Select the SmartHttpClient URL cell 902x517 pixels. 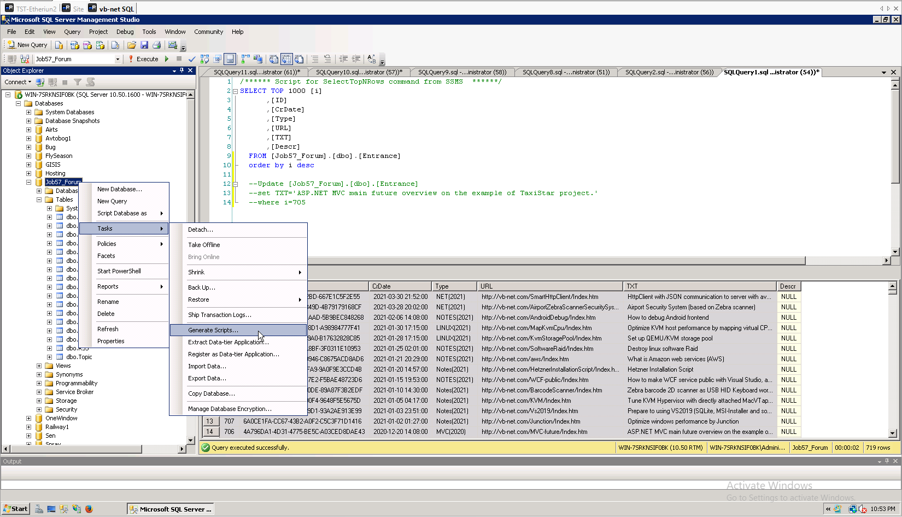pyautogui.click(x=550, y=297)
